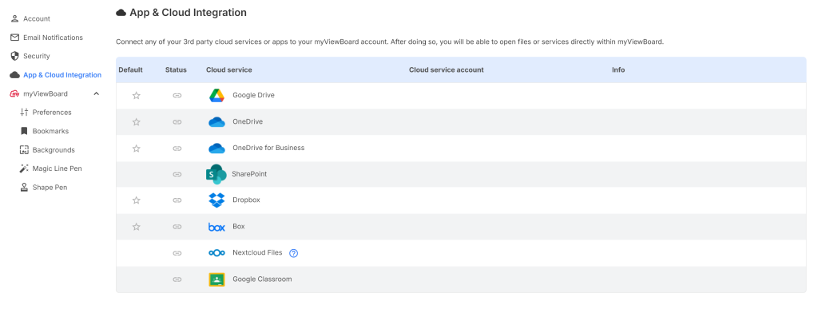Click Nextcloud Files link status icon
The height and width of the screenshot is (313, 818).
(x=177, y=253)
